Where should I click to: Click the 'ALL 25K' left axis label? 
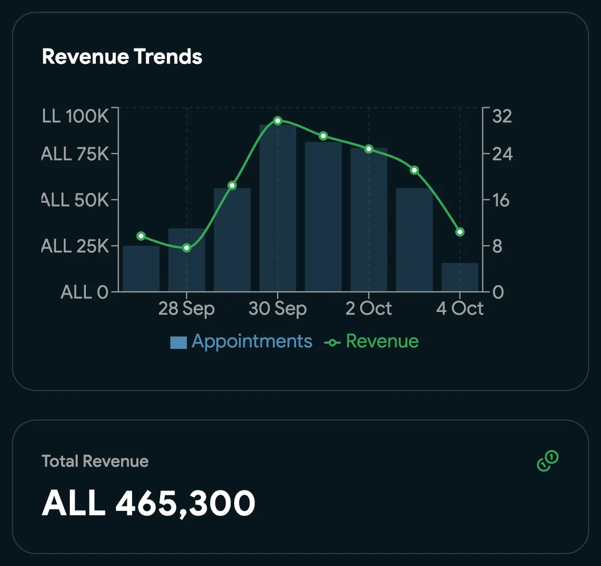point(75,246)
